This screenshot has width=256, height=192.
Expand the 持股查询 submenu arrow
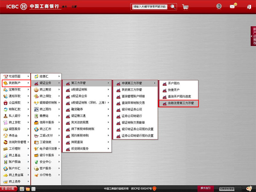108,142
